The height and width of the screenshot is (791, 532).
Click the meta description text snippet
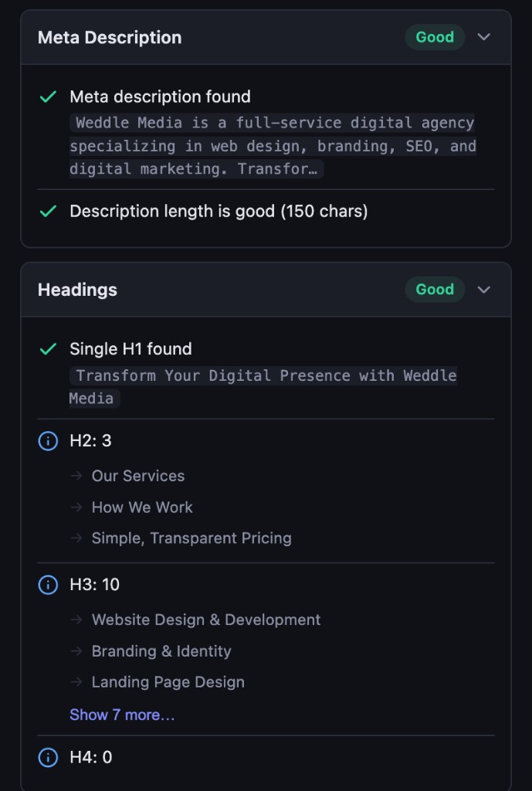click(270, 145)
